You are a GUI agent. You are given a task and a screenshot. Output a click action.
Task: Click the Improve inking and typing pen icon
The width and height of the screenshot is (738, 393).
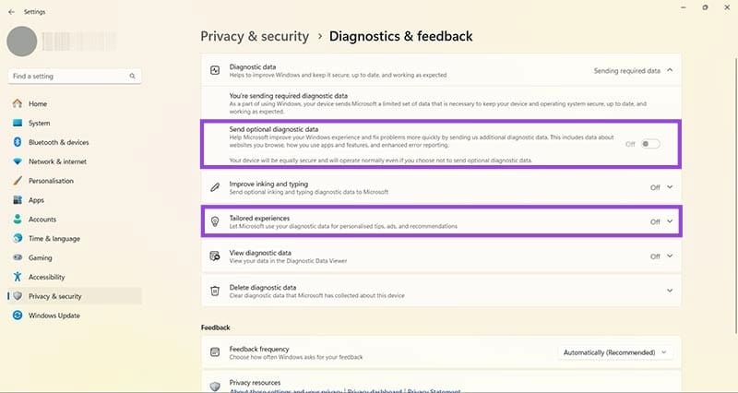tap(215, 187)
